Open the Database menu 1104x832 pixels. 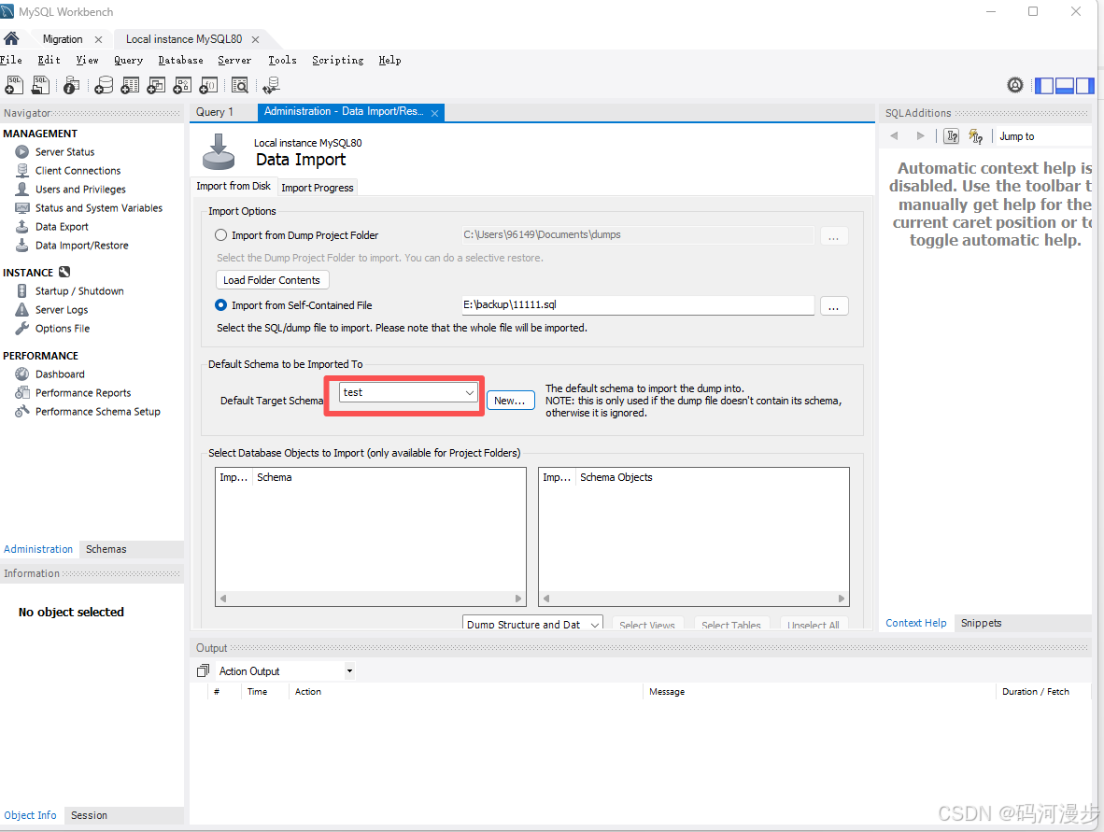180,60
